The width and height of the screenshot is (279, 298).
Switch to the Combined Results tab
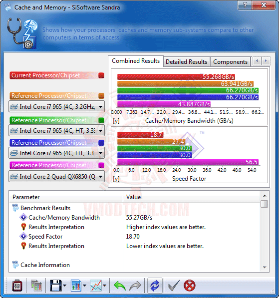coord(136,61)
